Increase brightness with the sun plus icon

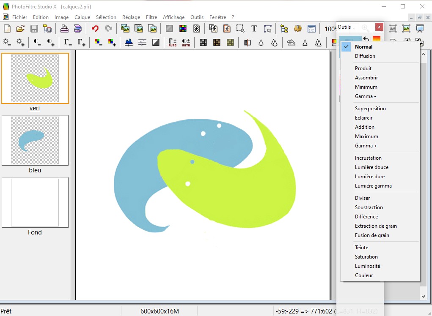(20, 42)
